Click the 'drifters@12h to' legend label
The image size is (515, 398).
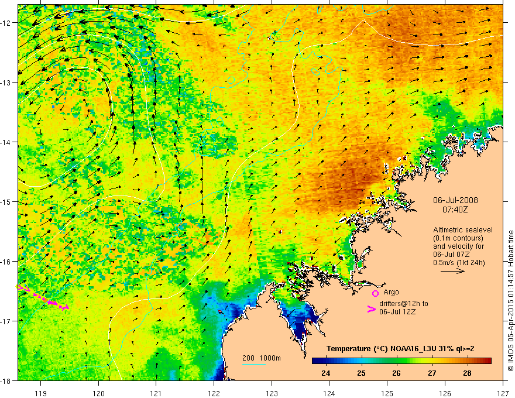tap(404, 304)
